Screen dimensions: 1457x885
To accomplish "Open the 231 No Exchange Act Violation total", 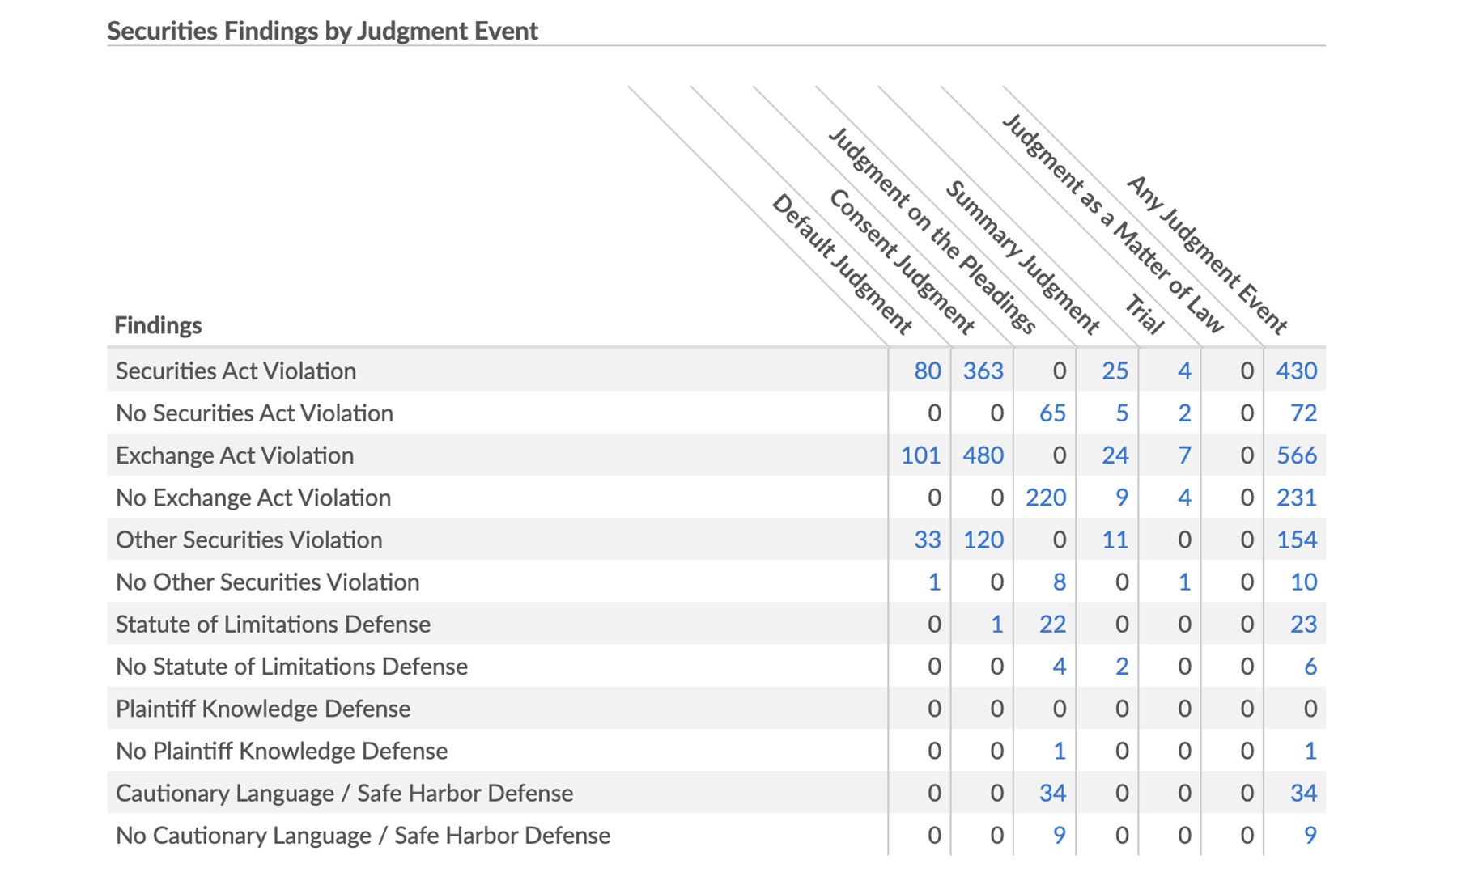I will click(x=1297, y=497).
